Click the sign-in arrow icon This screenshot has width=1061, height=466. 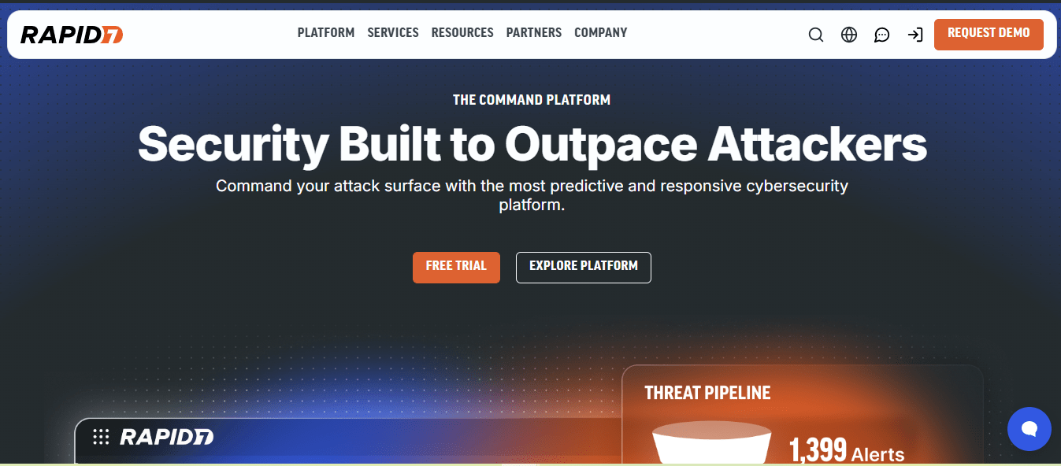click(915, 35)
